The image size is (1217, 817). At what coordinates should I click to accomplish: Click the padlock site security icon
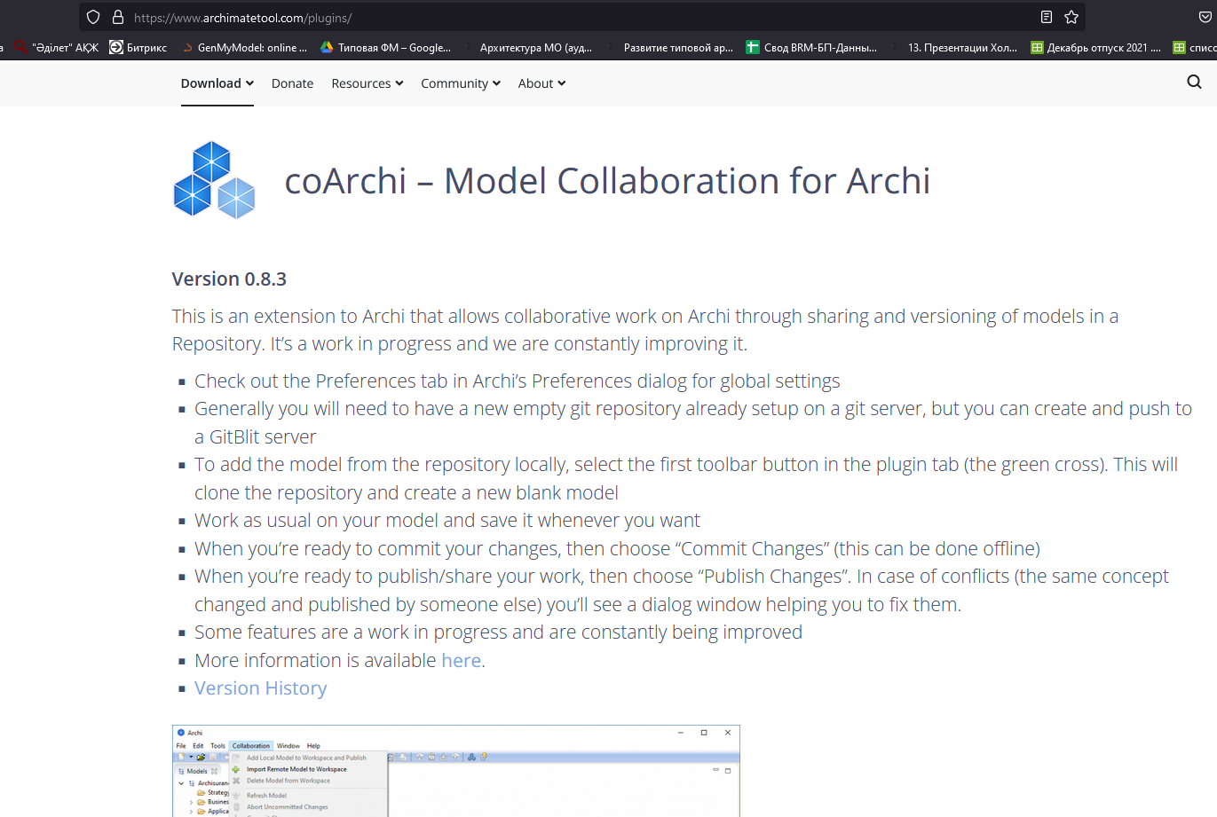coord(118,18)
